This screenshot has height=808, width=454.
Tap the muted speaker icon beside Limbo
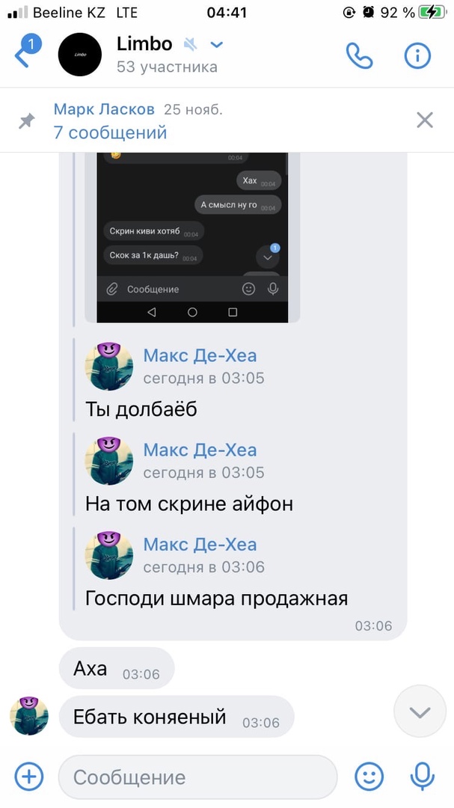190,45
